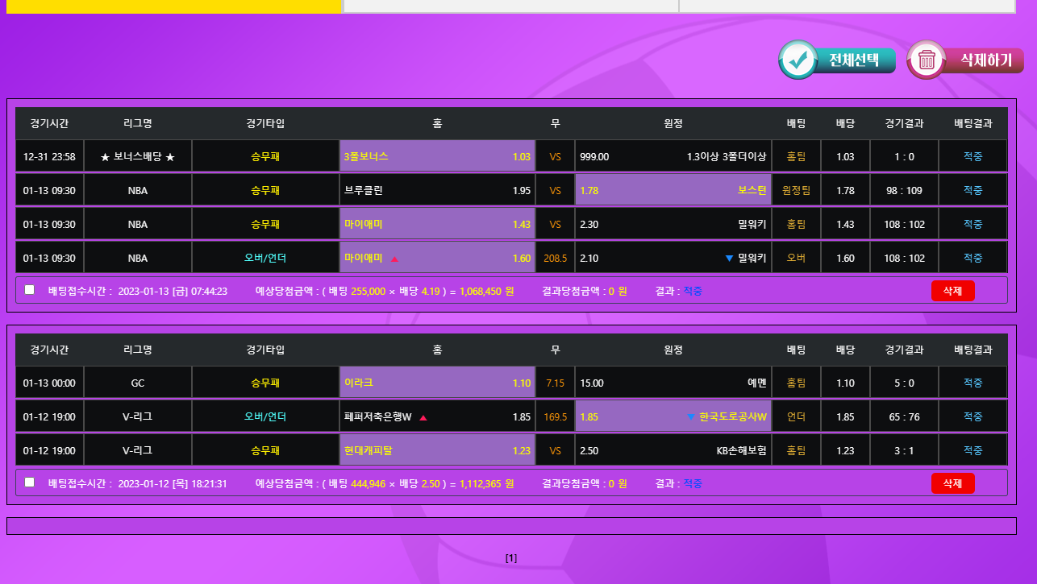Click 배팅결과 column header in second table
The image size is (1037, 584).
coord(972,350)
